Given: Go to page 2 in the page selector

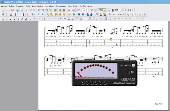Looking at the screenshot, I should (126, 10).
